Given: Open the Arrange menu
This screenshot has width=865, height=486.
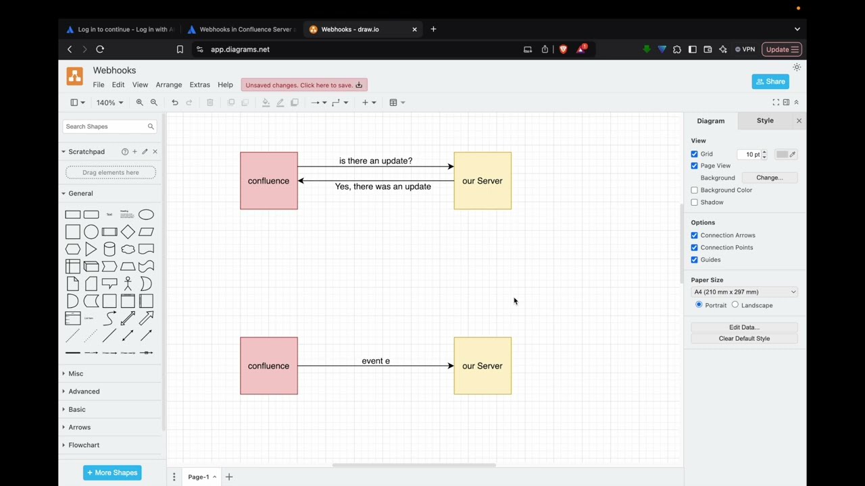Looking at the screenshot, I should (169, 85).
